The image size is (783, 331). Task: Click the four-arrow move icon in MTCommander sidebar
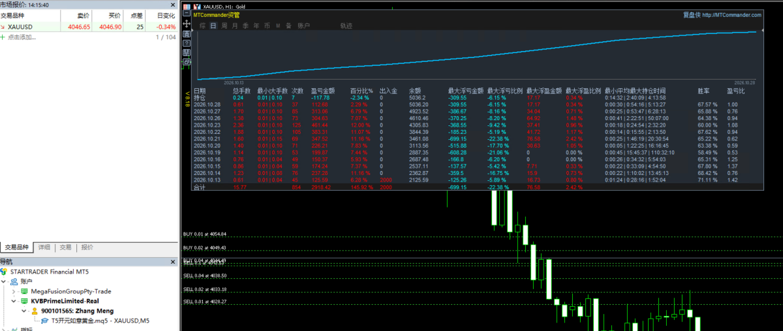tap(187, 24)
